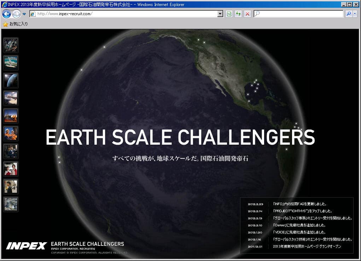This screenshot has height=261, width=361.
Task: Stop loading with the red X icon
Action: (248, 14)
